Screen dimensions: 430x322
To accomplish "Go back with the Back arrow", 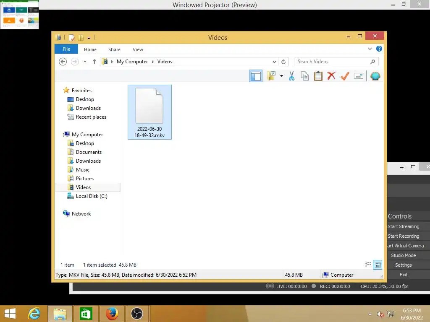I will coord(63,62).
